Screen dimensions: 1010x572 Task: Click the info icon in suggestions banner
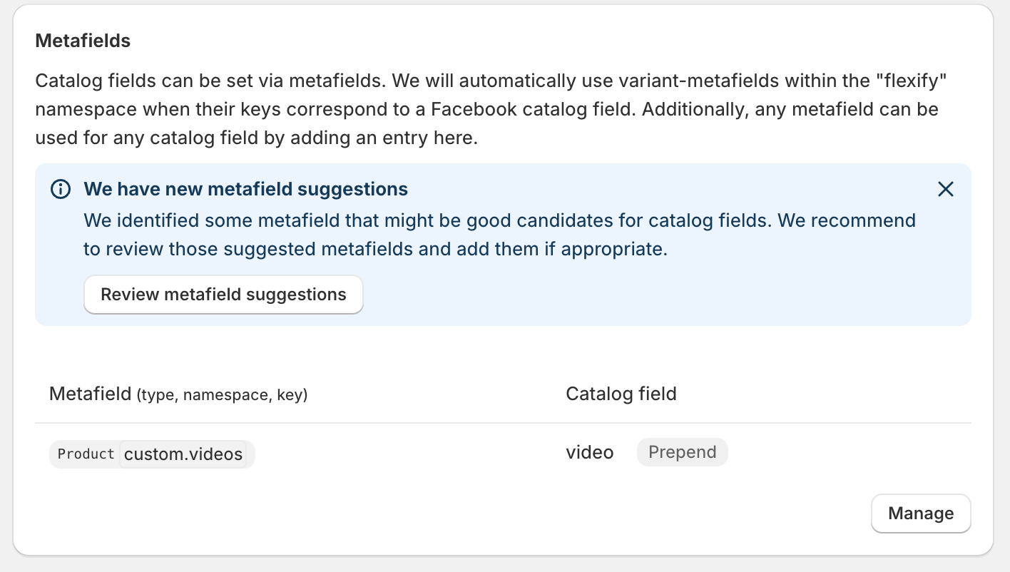click(x=61, y=189)
